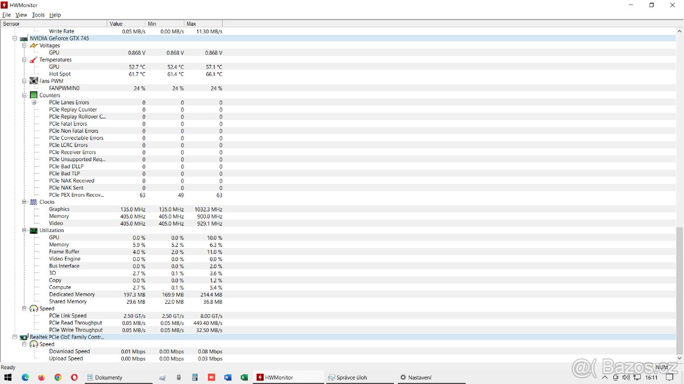Click the Clocks category icon
The image size is (684, 384).
34,202
